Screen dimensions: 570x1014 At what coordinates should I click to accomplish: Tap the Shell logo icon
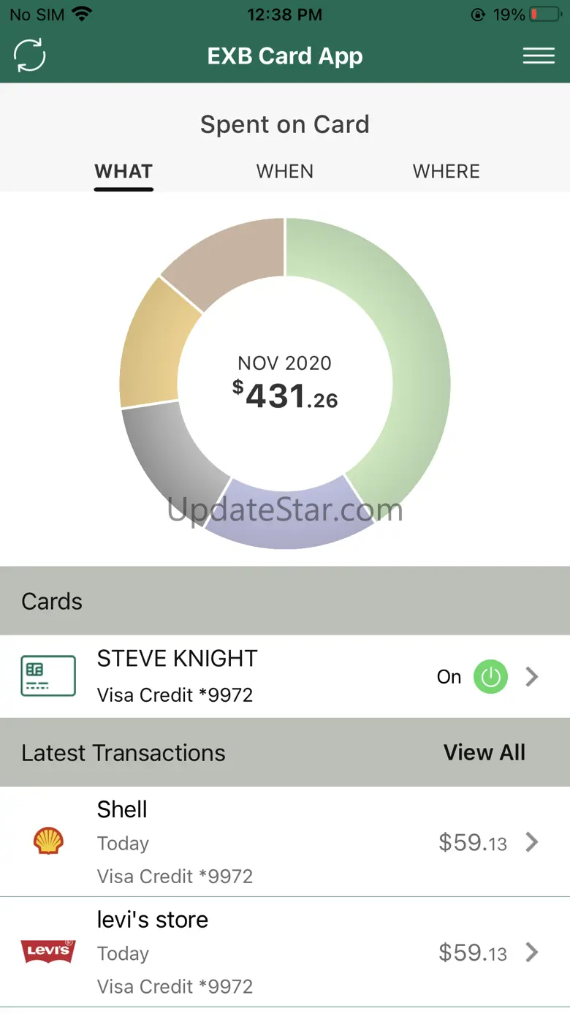click(48, 841)
